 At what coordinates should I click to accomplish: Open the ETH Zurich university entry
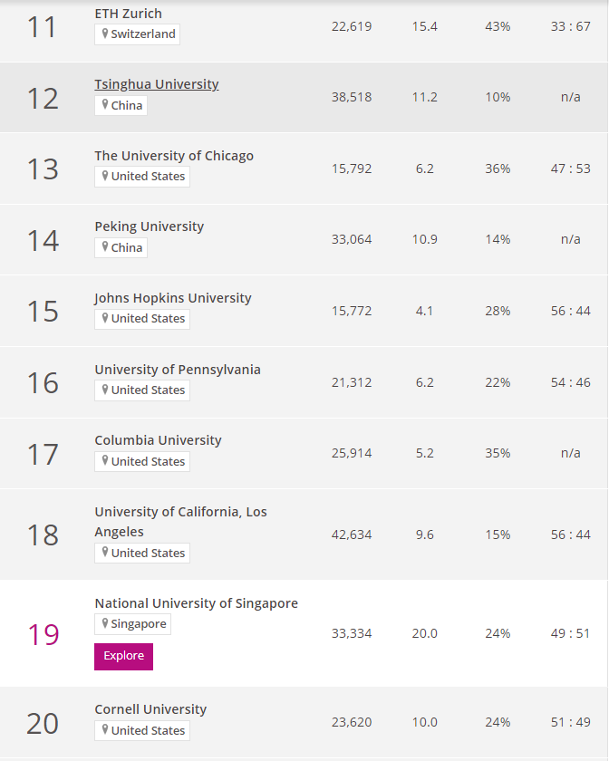pos(127,13)
